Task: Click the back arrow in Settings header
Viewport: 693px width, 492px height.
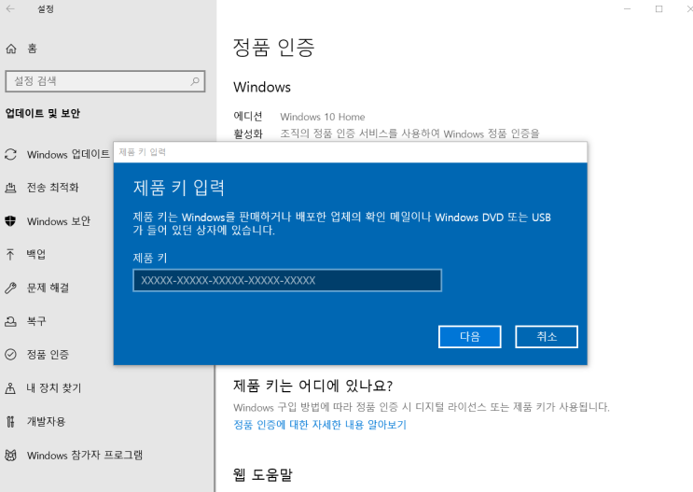Action: [x=10, y=8]
